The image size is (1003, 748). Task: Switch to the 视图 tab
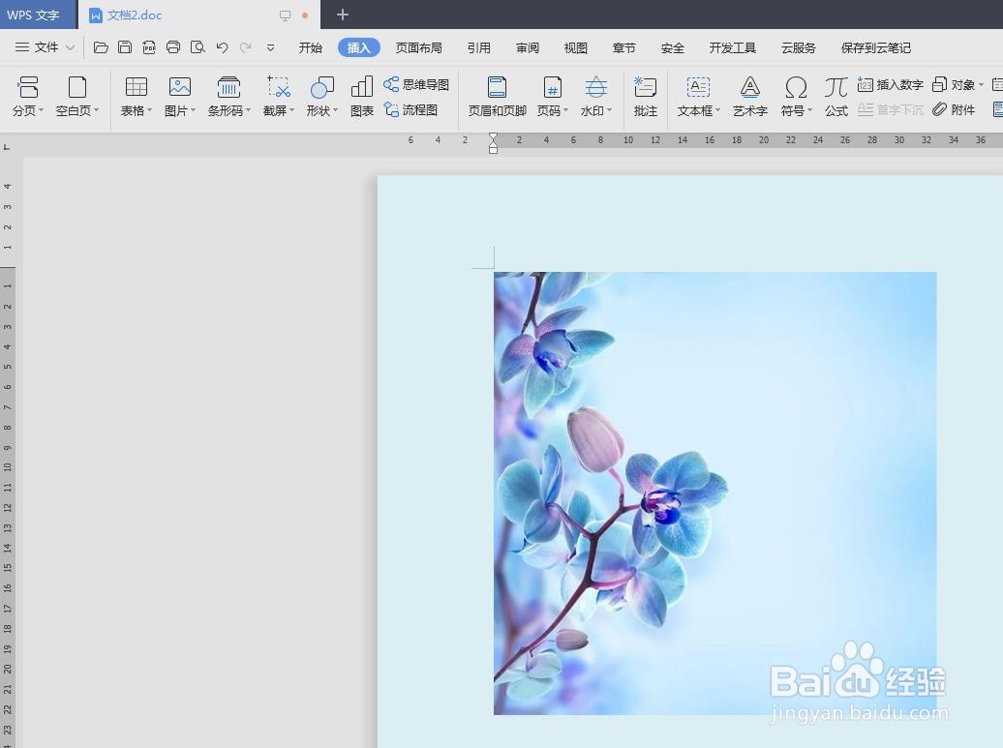click(x=576, y=48)
